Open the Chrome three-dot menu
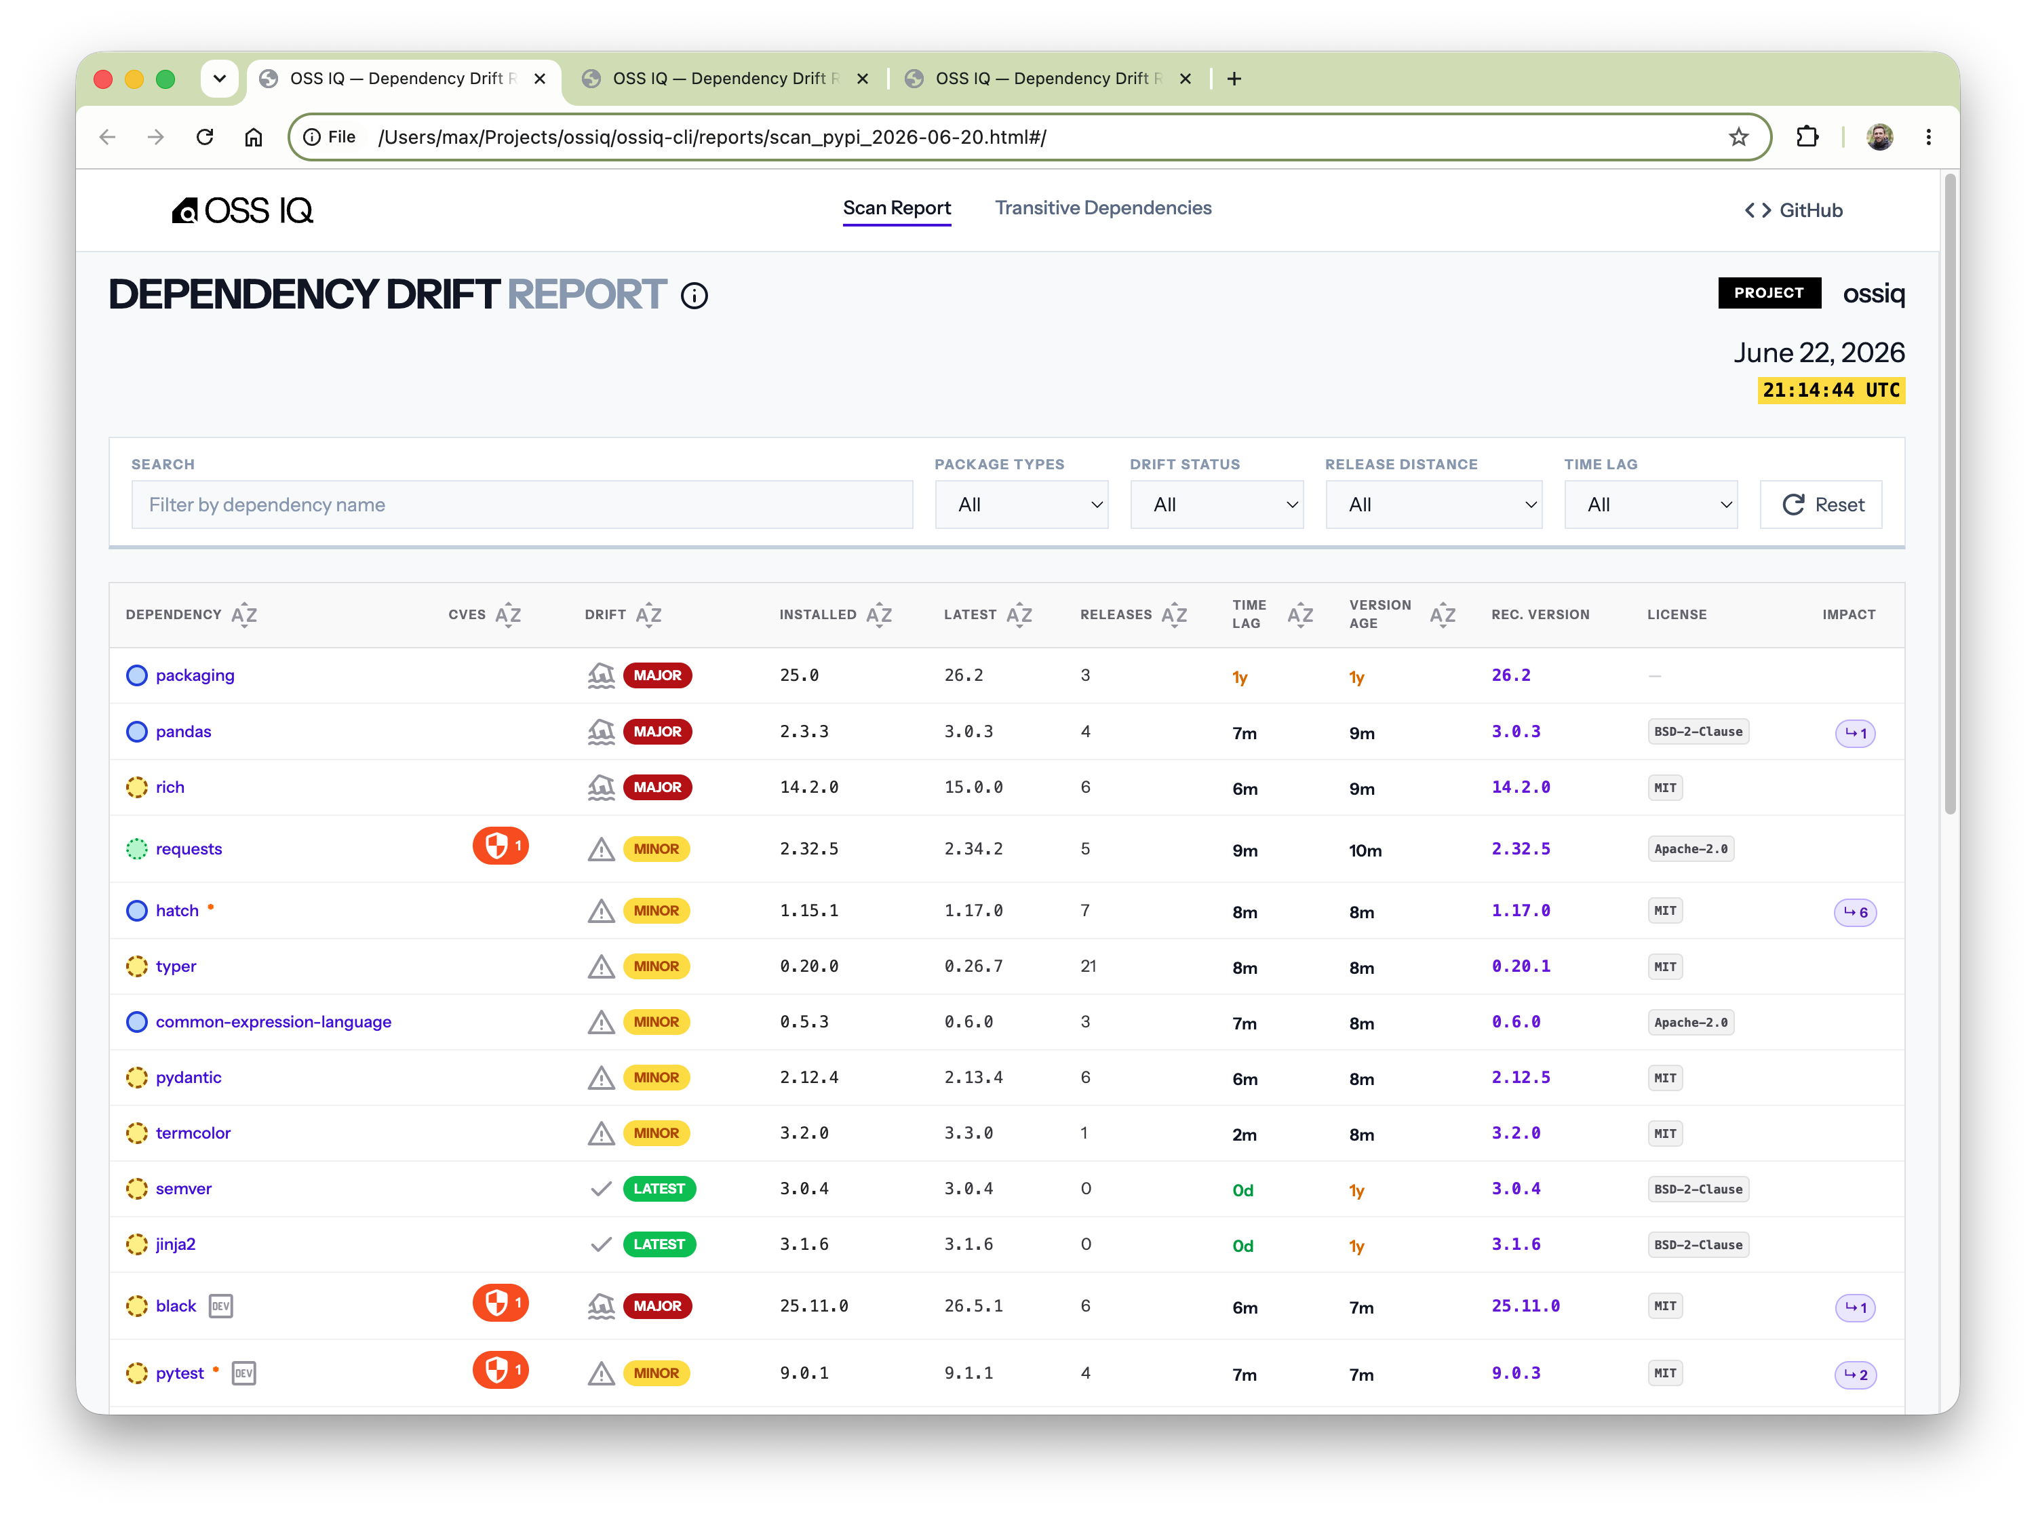 (1927, 136)
